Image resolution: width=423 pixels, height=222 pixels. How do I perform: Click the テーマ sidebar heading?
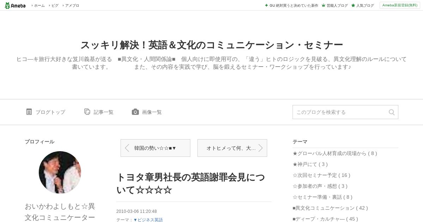click(x=300, y=142)
